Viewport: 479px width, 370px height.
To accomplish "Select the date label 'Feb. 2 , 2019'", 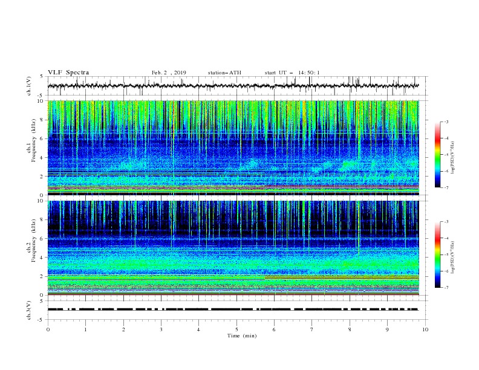I will coord(169,73).
